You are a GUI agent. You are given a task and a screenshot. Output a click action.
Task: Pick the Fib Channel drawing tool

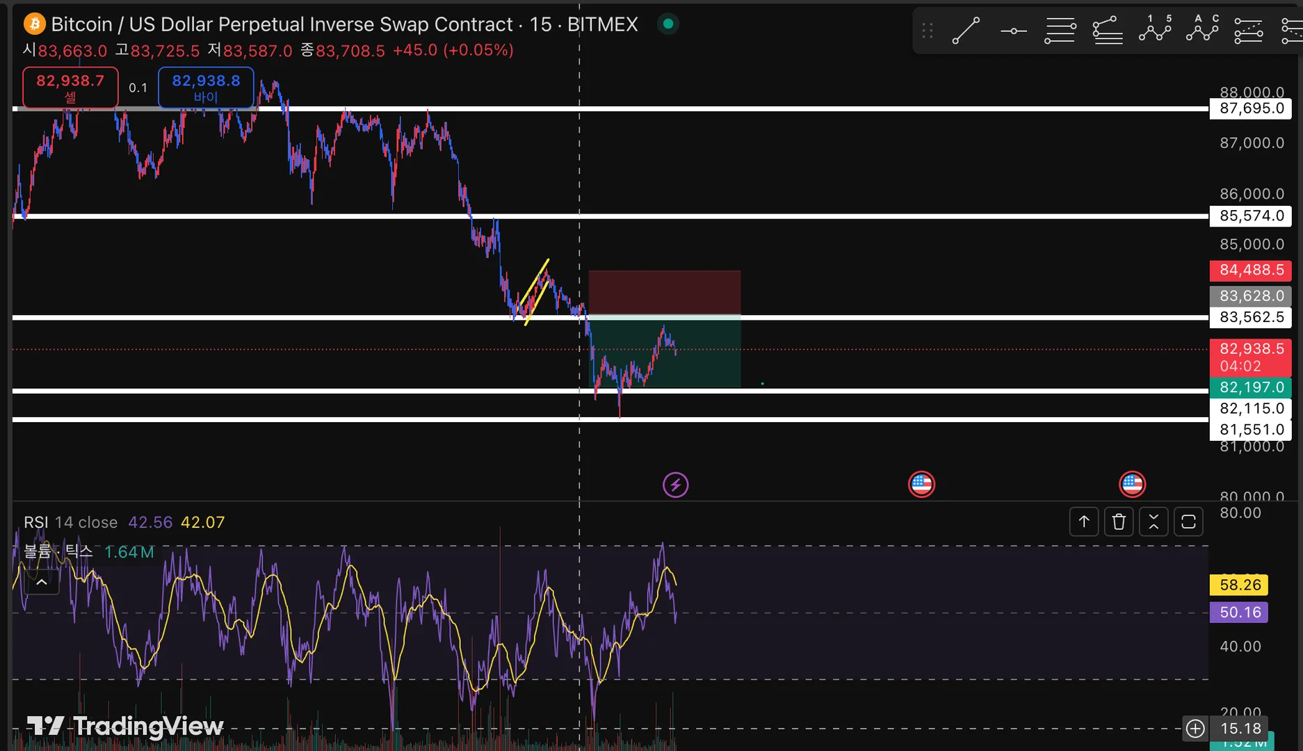(1249, 31)
